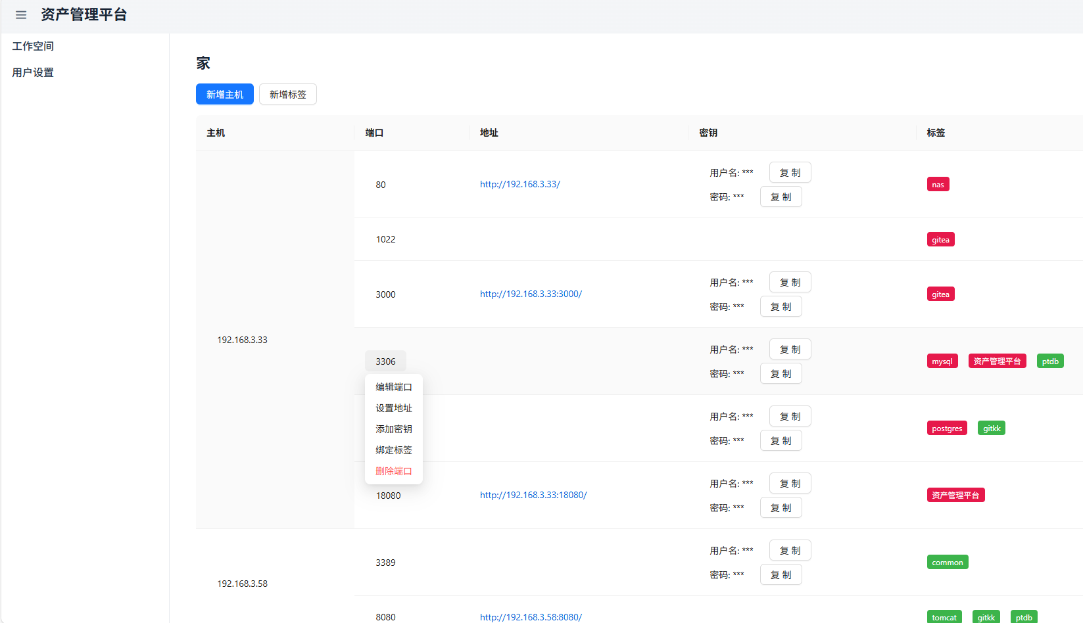This screenshot has width=1083, height=623.
Task: Click the red nas tag
Action: click(x=938, y=185)
